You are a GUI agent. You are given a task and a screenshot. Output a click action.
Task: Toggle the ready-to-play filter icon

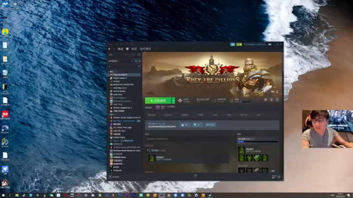point(139,61)
